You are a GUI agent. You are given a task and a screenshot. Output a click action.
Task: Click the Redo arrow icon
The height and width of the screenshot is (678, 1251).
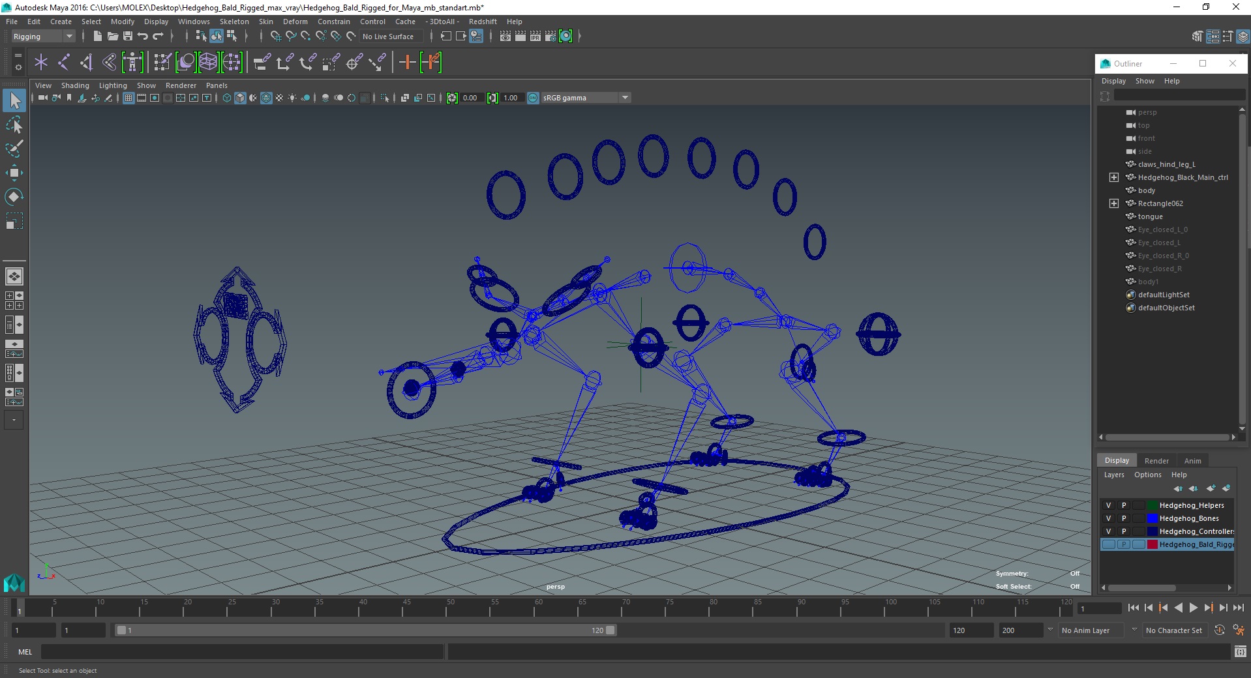158,37
